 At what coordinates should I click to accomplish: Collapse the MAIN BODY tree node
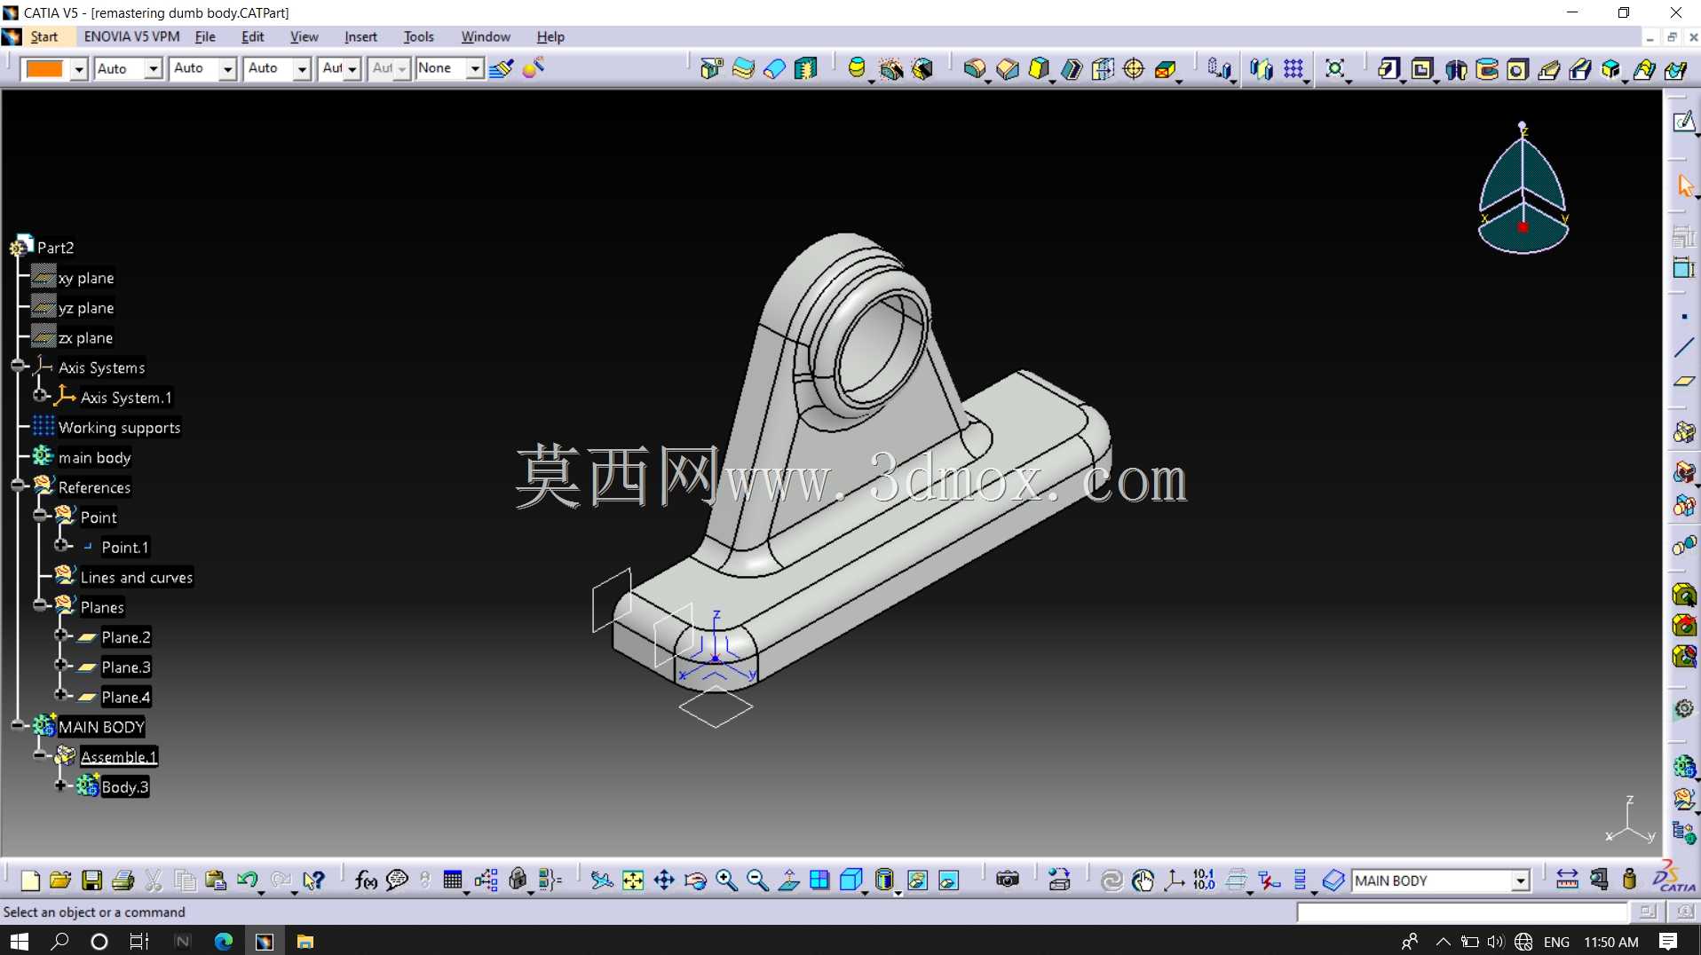(18, 725)
